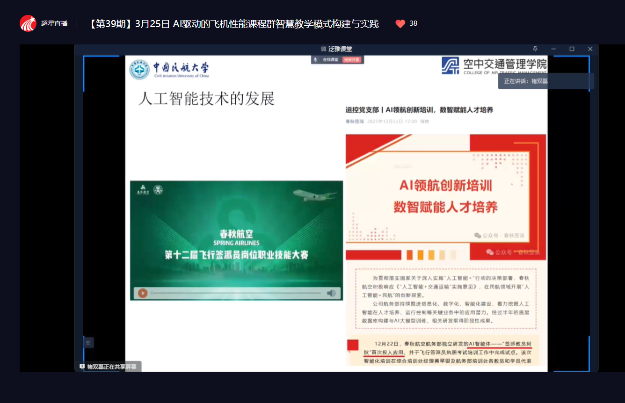Pin the 泛雅课堂 window with pushpin icon

(535, 49)
